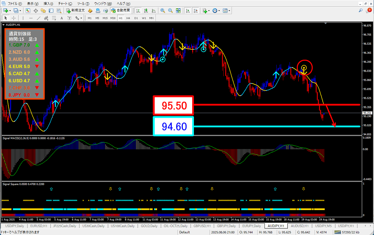Switch timeframe to M5
Image resolution: width=374 pixels, height=235 pixels.
click(x=97, y=18)
